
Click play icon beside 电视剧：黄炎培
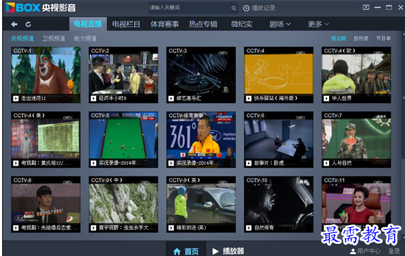(x=16, y=163)
